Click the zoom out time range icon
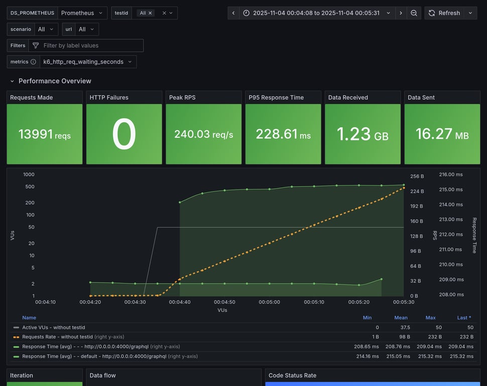Viewport: 487px width, 386px height. [414, 13]
